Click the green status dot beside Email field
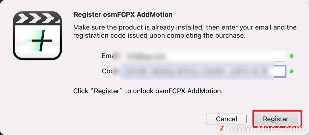 pyautogui.click(x=292, y=56)
